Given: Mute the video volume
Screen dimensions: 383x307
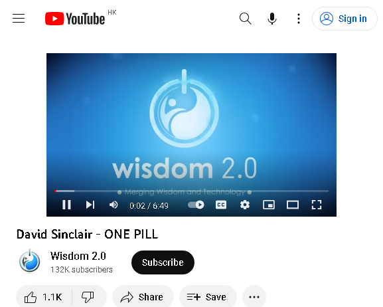Looking at the screenshot, I should pyautogui.click(x=114, y=205).
